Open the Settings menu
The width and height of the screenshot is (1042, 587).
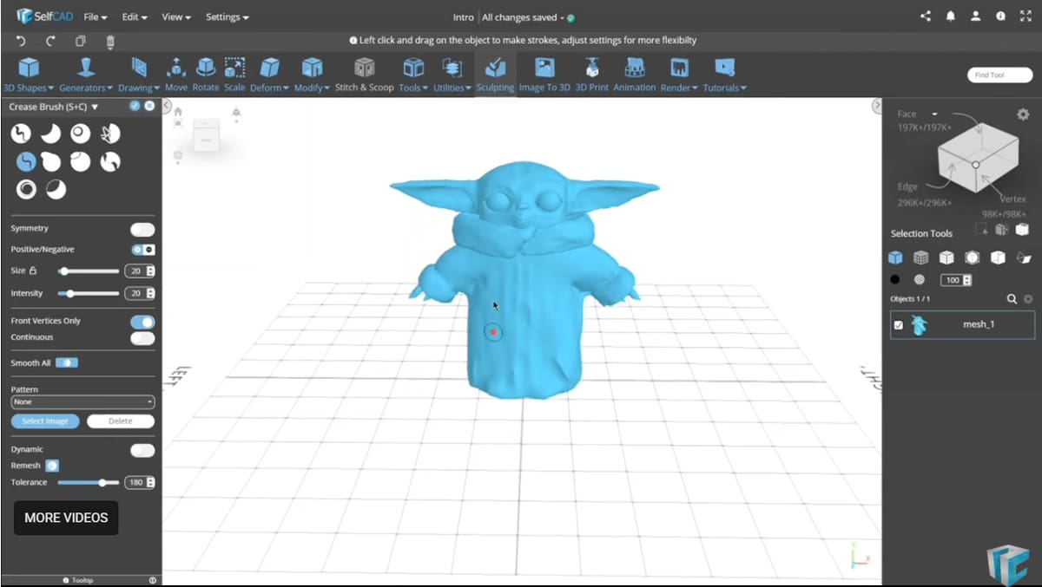[228, 17]
